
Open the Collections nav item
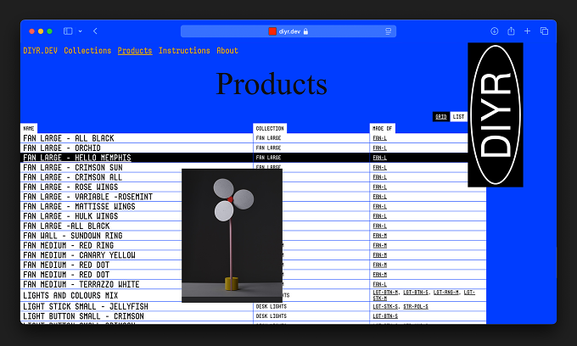(87, 51)
